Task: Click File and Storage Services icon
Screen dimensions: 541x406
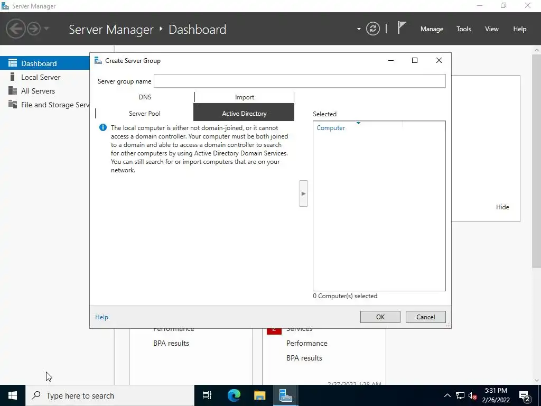Action: [x=13, y=104]
